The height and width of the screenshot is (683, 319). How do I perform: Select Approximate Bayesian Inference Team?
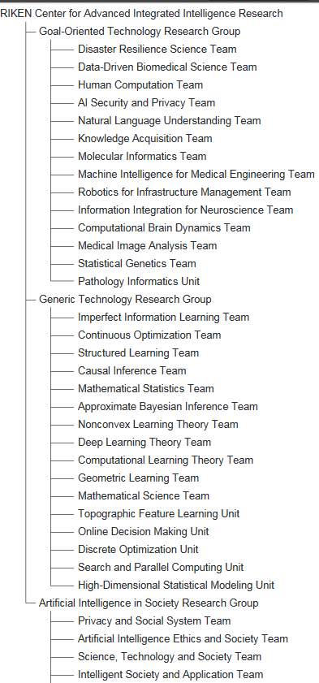point(167,406)
